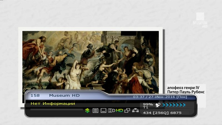Viewport: 222px width, 125px height.
Task: Toggle the subtitles icon in info bar
Action: pyautogui.click(x=103, y=111)
